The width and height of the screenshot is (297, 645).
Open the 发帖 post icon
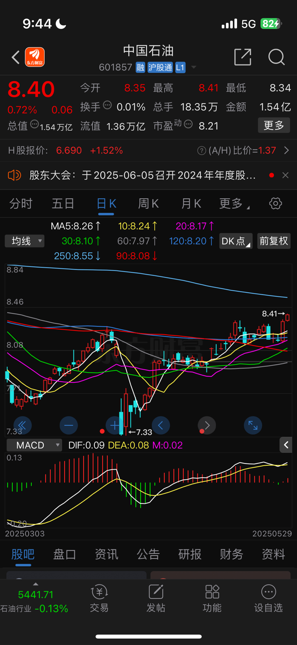click(156, 598)
